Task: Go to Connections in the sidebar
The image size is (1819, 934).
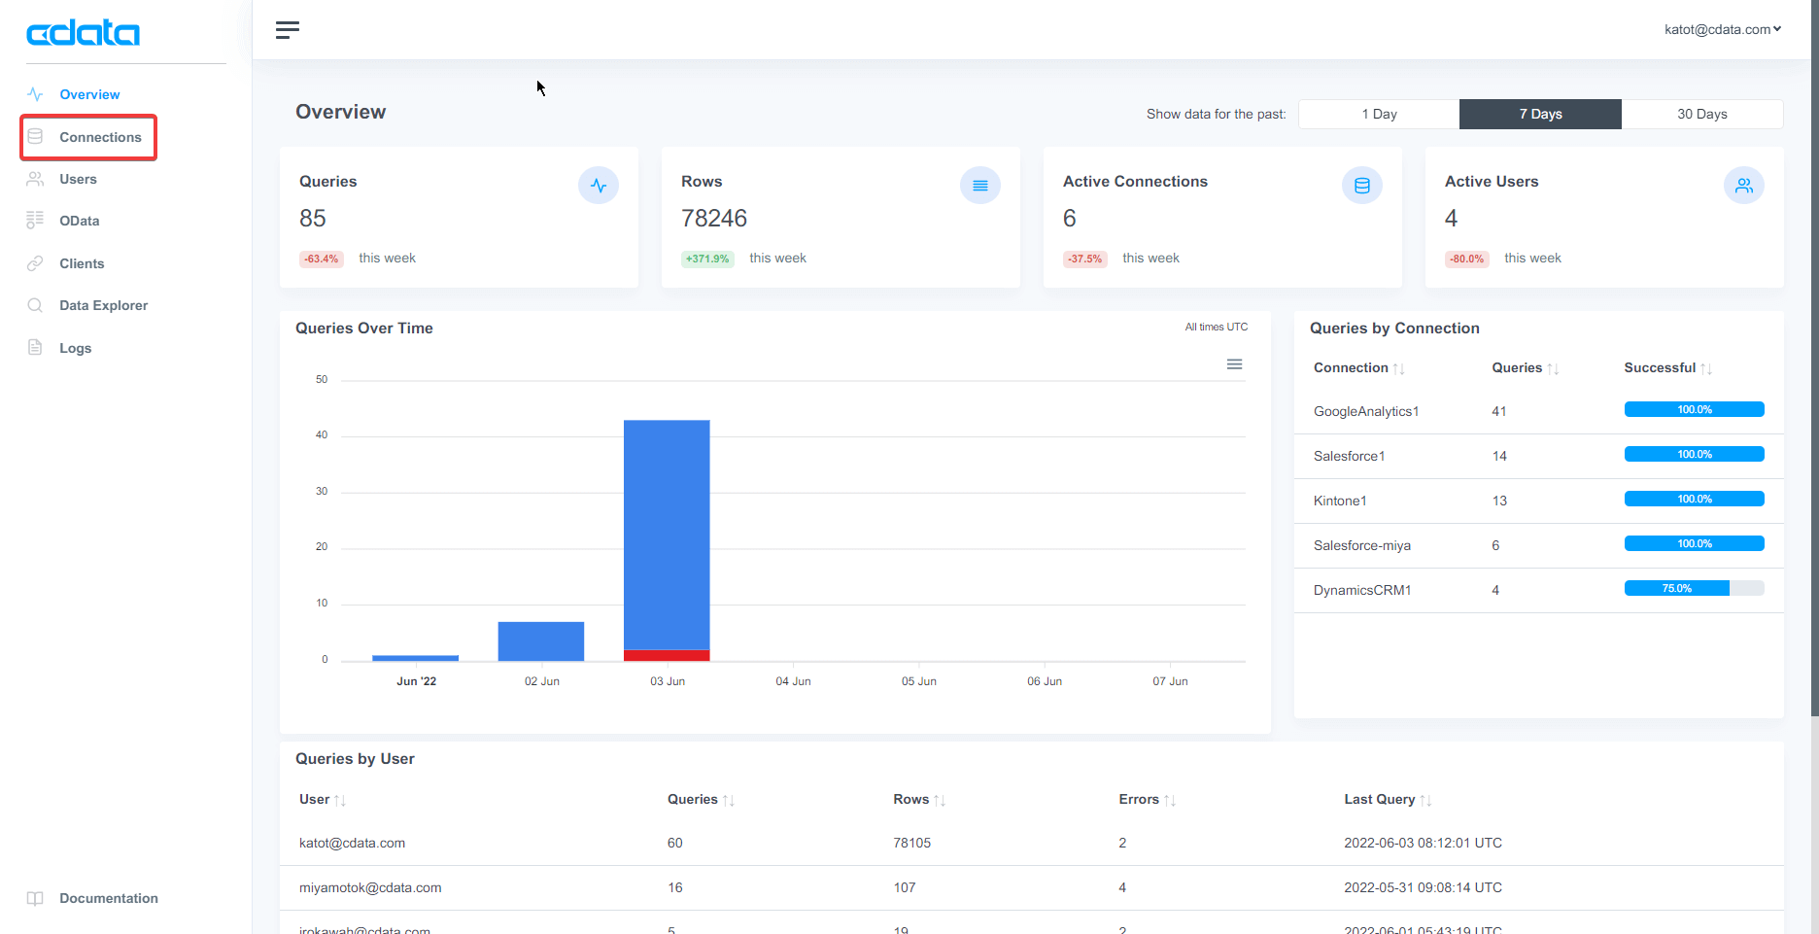Action: 100,137
